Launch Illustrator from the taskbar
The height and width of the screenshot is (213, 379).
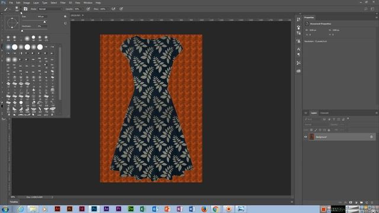[70, 209]
